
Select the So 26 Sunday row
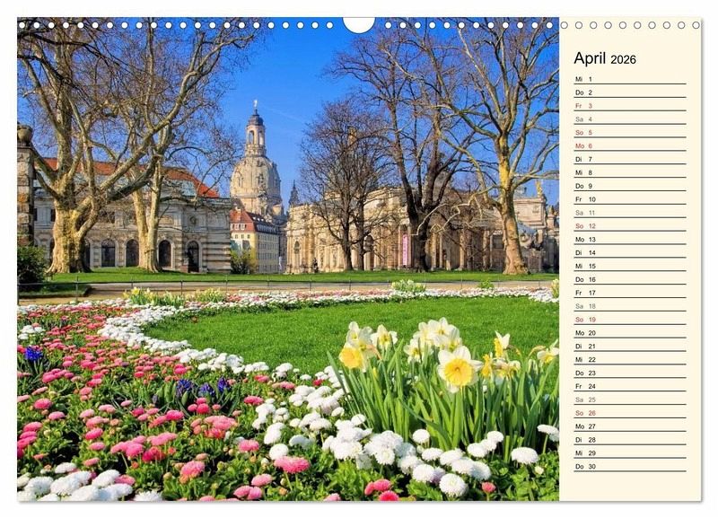coord(630,413)
